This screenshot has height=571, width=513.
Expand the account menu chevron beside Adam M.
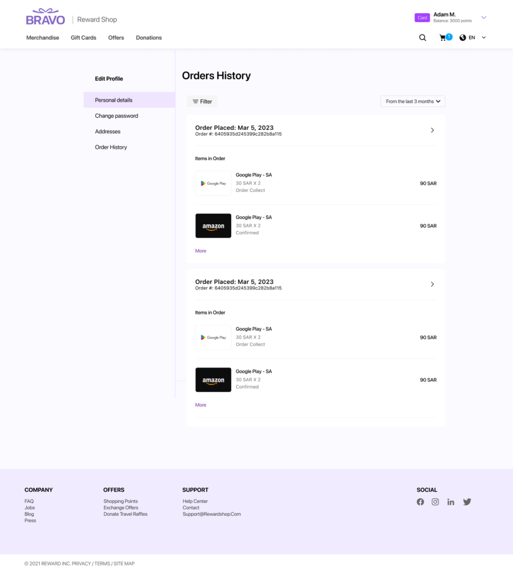(x=483, y=18)
